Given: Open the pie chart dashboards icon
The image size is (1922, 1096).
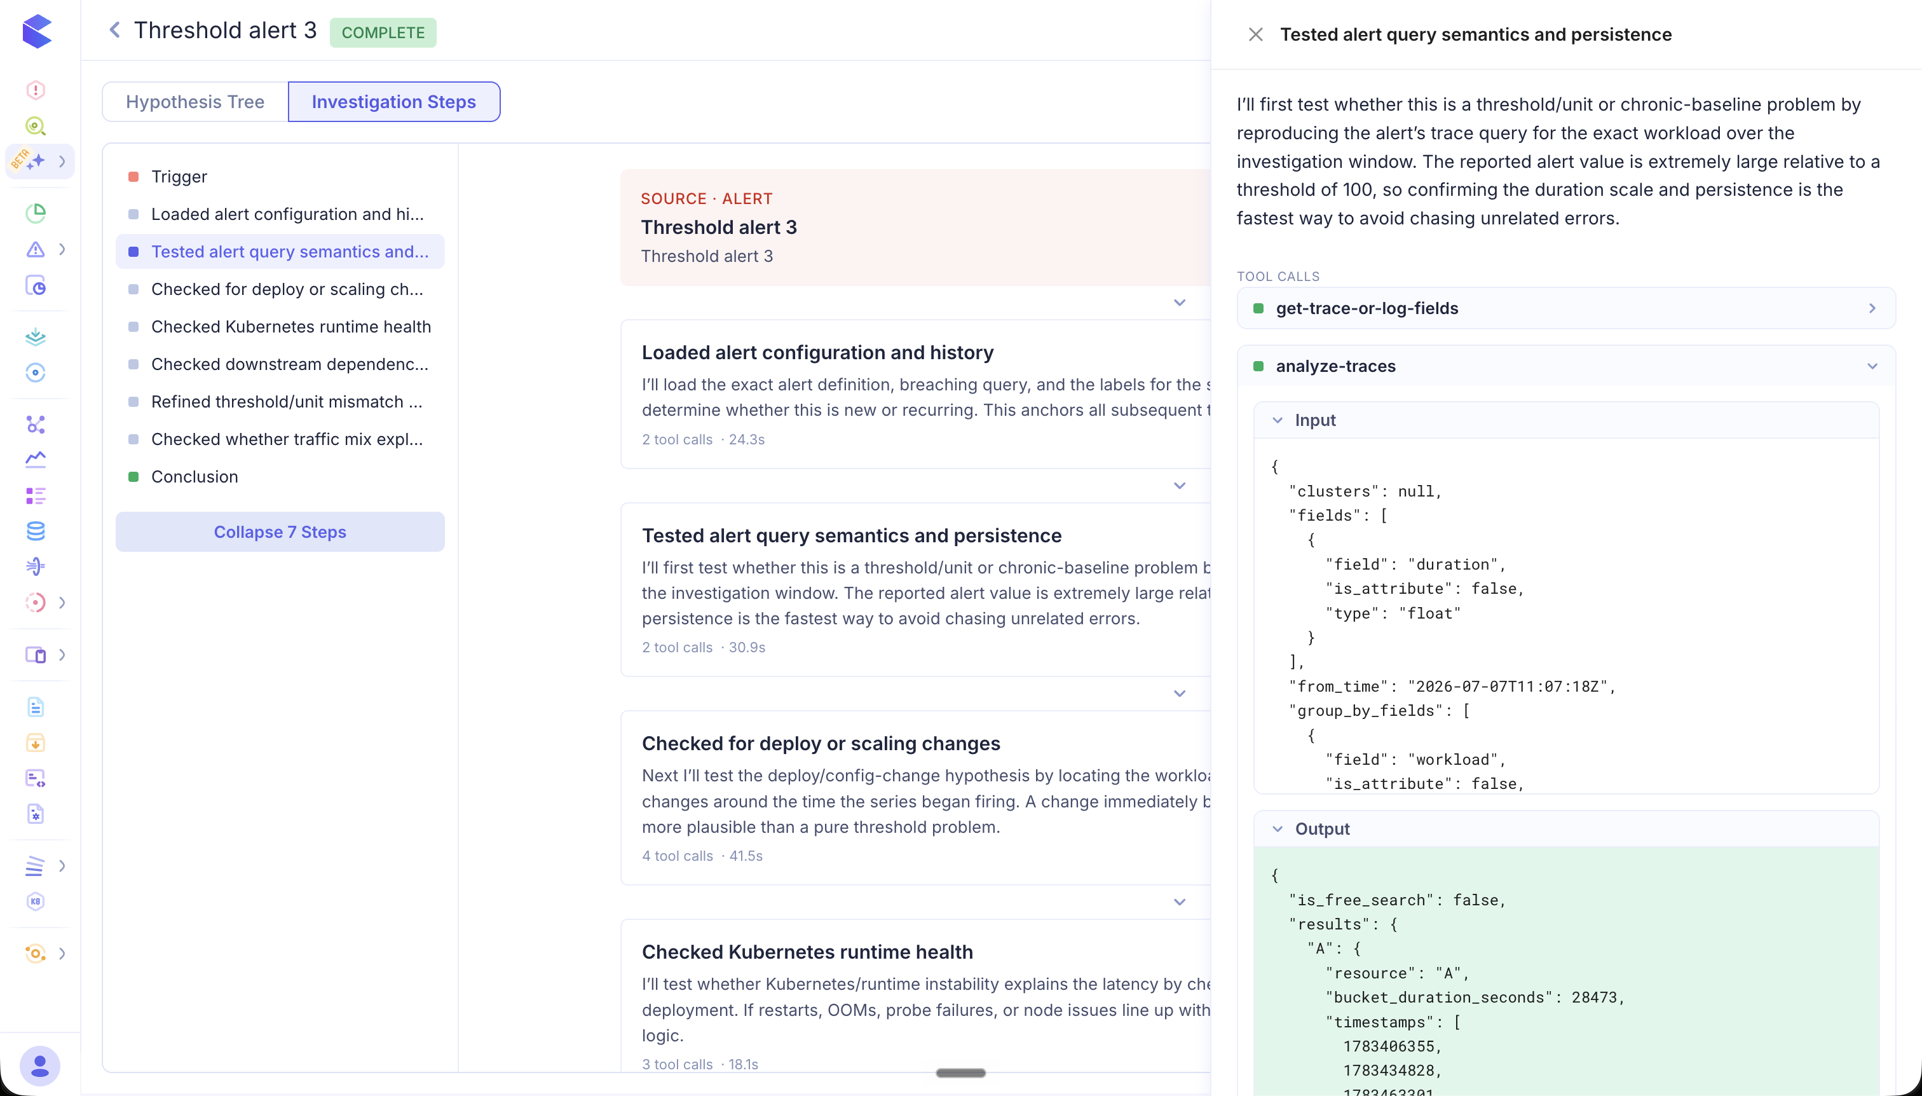Looking at the screenshot, I should pyautogui.click(x=36, y=213).
